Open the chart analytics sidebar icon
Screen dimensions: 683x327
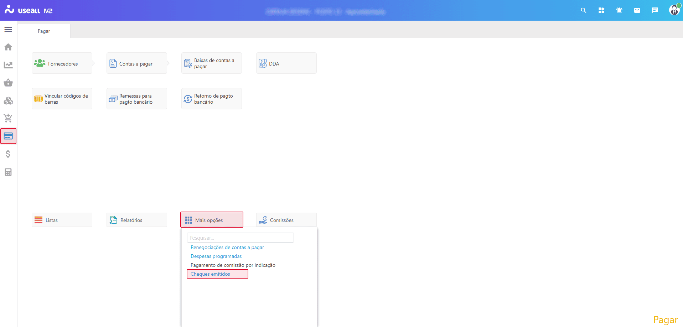tap(8, 65)
